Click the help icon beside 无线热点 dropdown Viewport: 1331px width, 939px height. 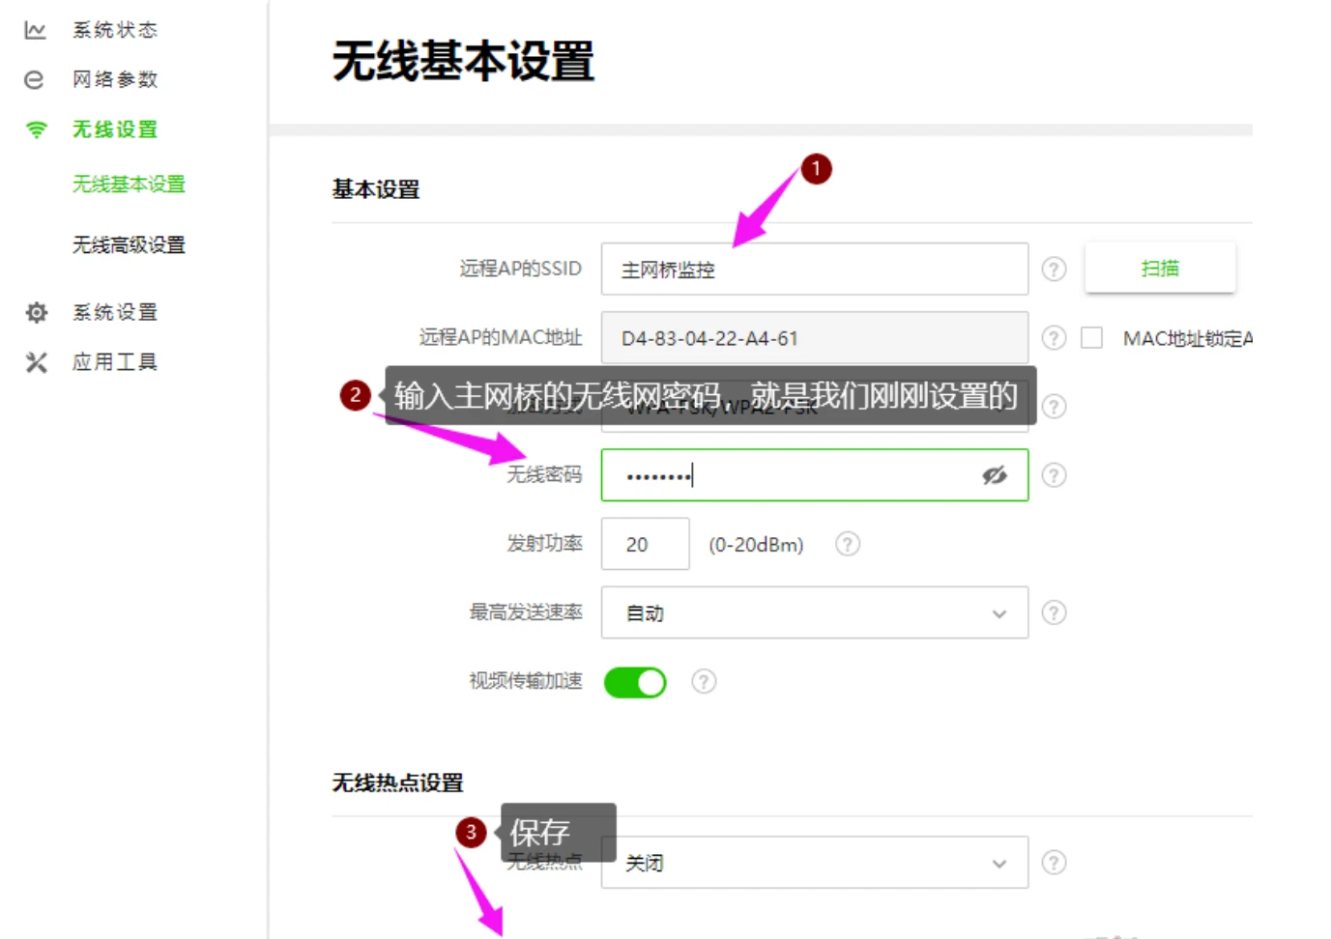click(1054, 863)
